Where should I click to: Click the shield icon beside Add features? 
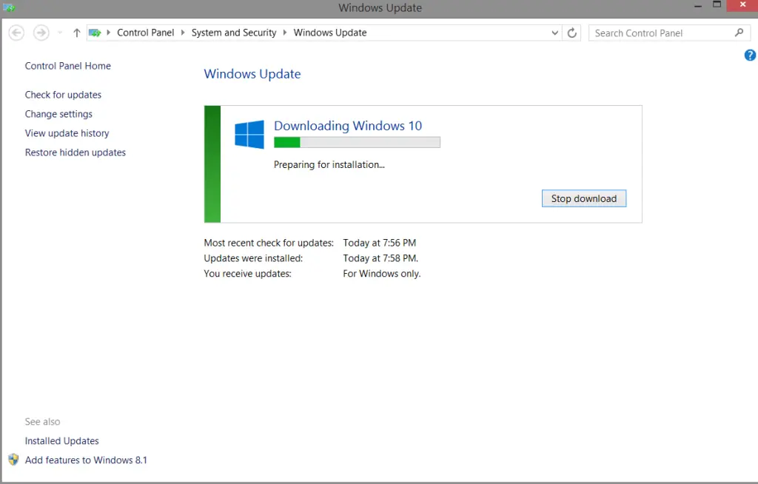pos(13,460)
